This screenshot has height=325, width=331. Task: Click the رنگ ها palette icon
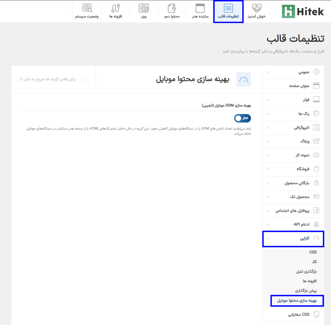(x=316, y=113)
